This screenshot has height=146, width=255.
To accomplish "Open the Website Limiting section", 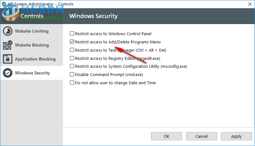I will (x=32, y=31).
